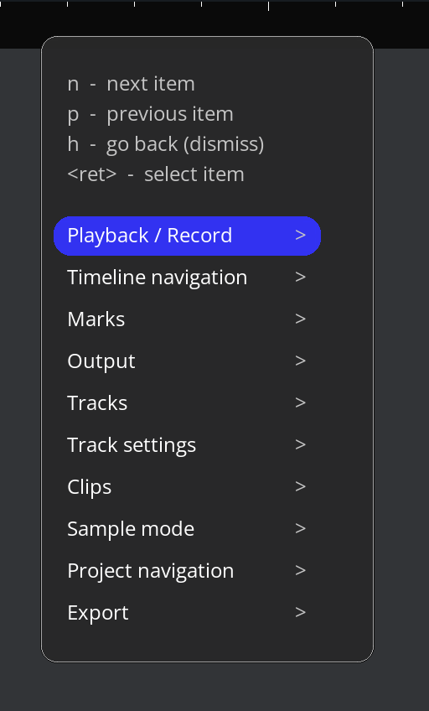Open the Clips menu entry

pos(187,487)
